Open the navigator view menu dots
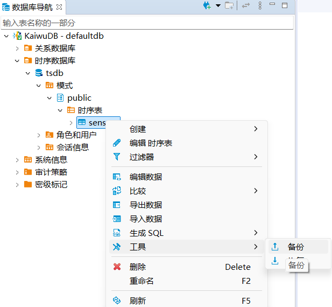The width and height of the screenshot is (332, 307). pyautogui.click(x=260, y=5)
